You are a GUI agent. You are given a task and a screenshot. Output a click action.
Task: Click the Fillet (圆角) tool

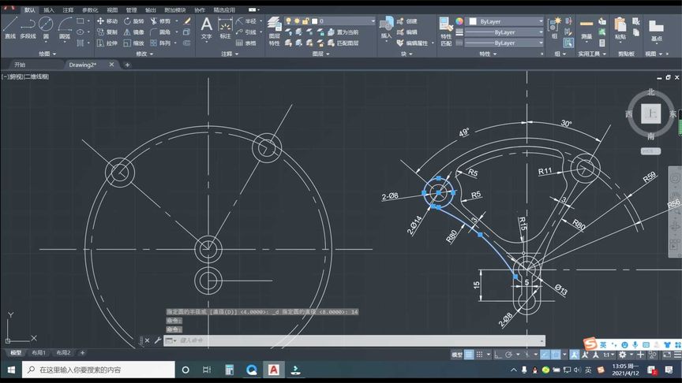pos(160,32)
